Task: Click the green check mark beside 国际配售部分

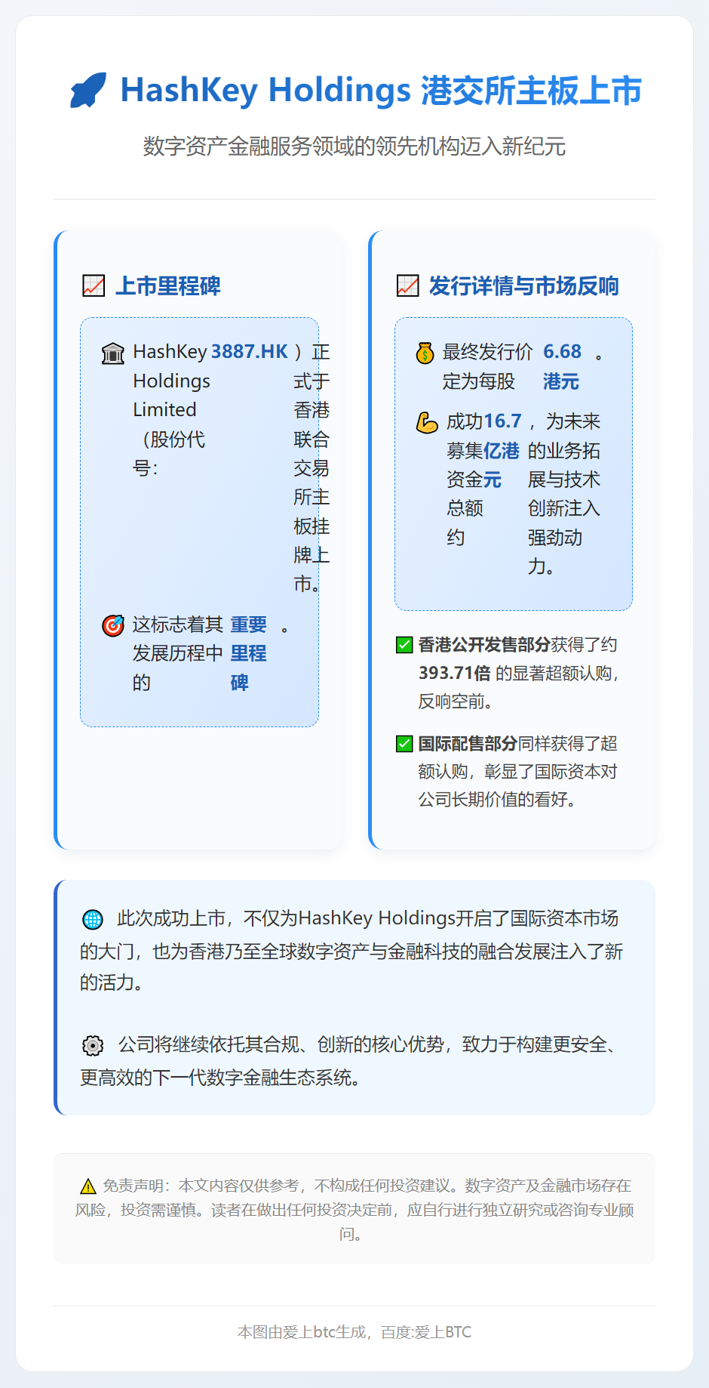Action: (x=404, y=744)
